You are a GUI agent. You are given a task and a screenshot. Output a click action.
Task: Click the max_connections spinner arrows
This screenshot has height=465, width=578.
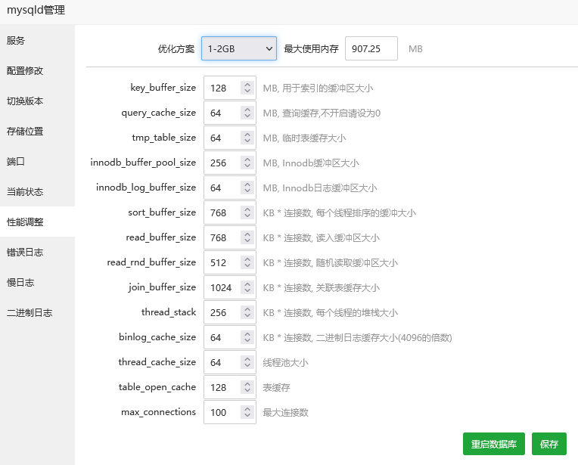click(247, 412)
